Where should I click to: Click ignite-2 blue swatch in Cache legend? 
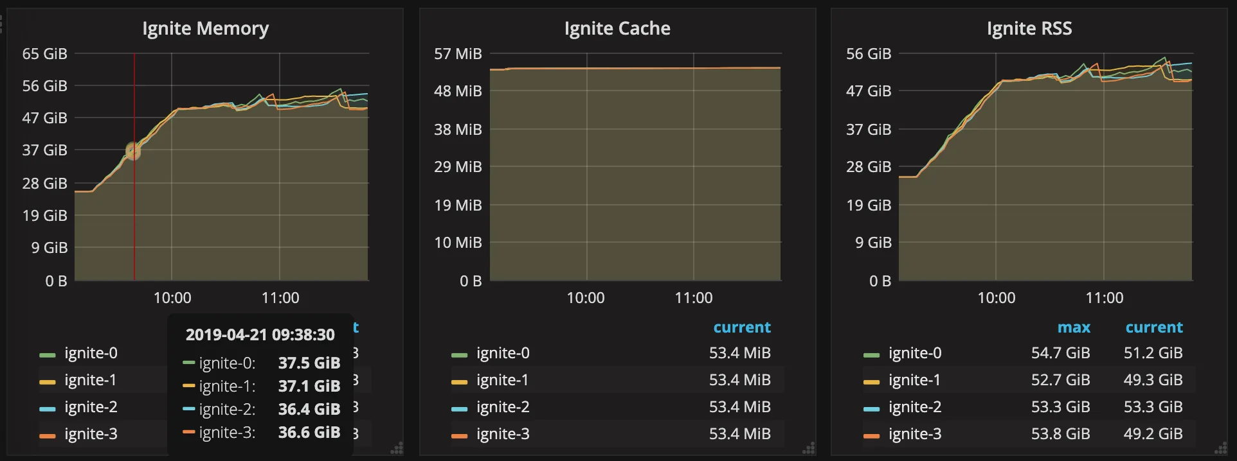(x=459, y=408)
